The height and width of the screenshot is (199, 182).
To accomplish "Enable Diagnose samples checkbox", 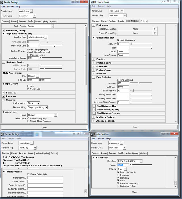I will click(28, 55).
